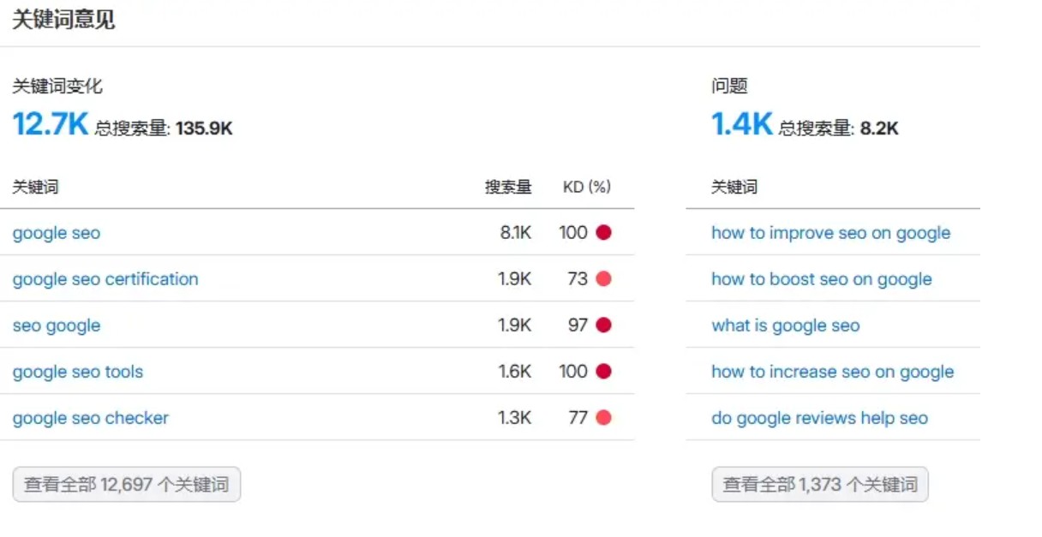
Task: Open 'how to boost seo on google' question
Action: pos(821,279)
